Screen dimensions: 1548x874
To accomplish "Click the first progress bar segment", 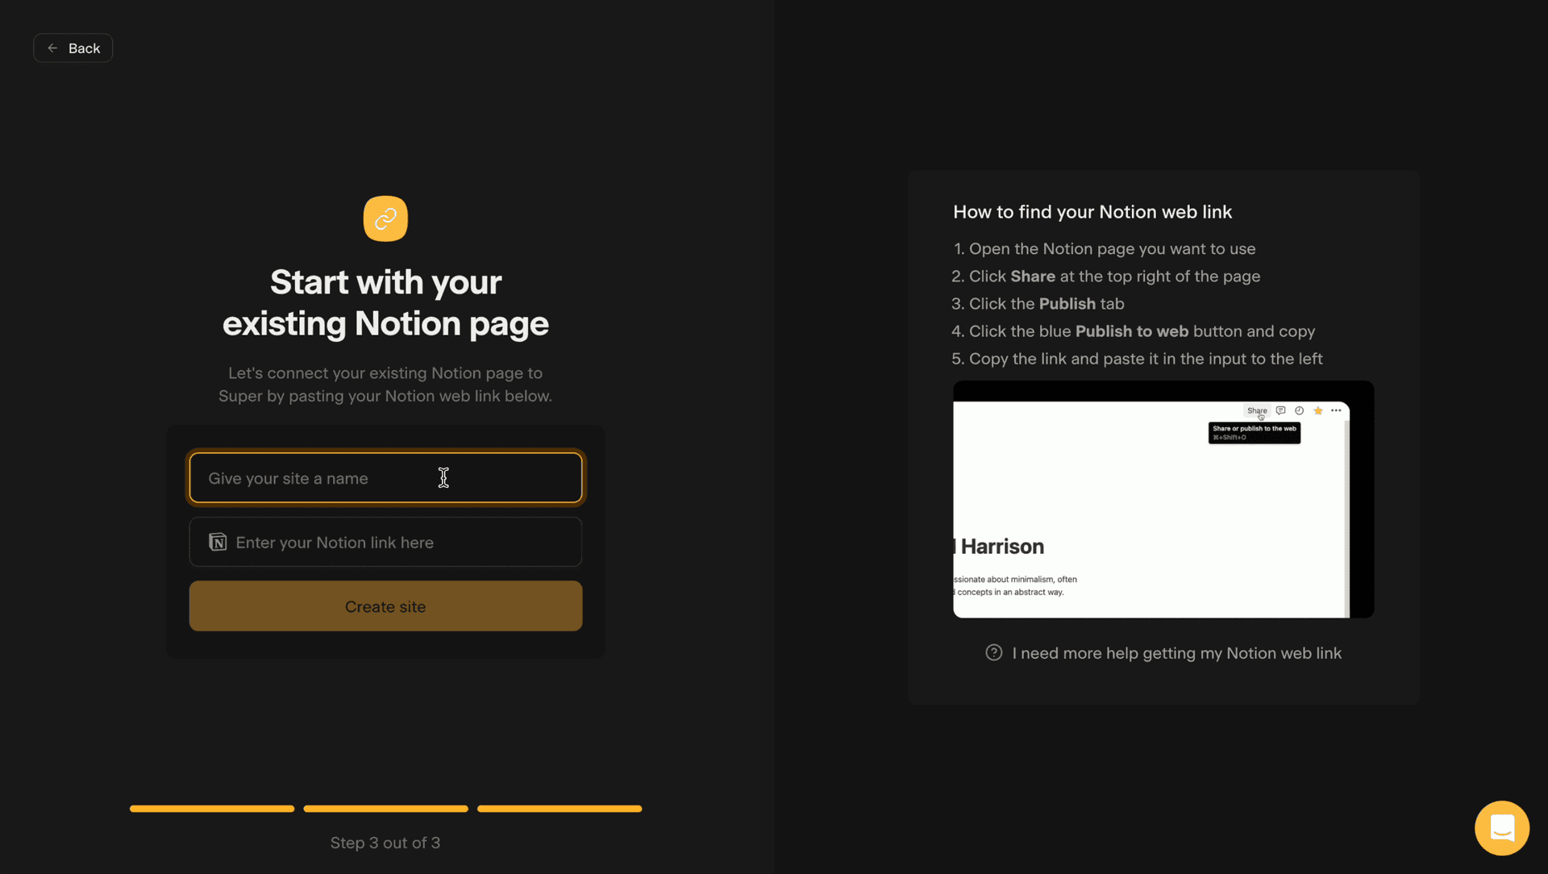I will [212, 808].
